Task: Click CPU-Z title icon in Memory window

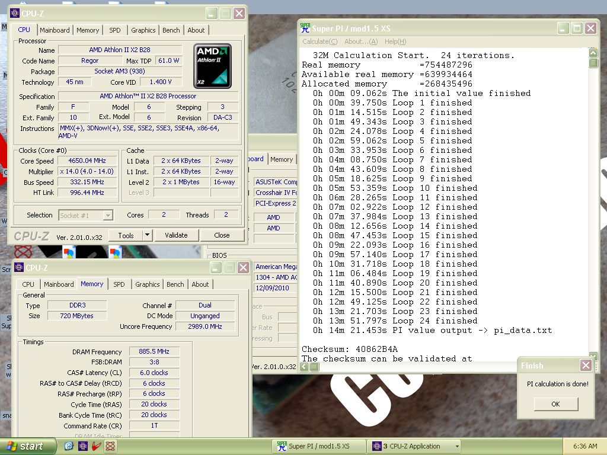Action: (x=19, y=267)
